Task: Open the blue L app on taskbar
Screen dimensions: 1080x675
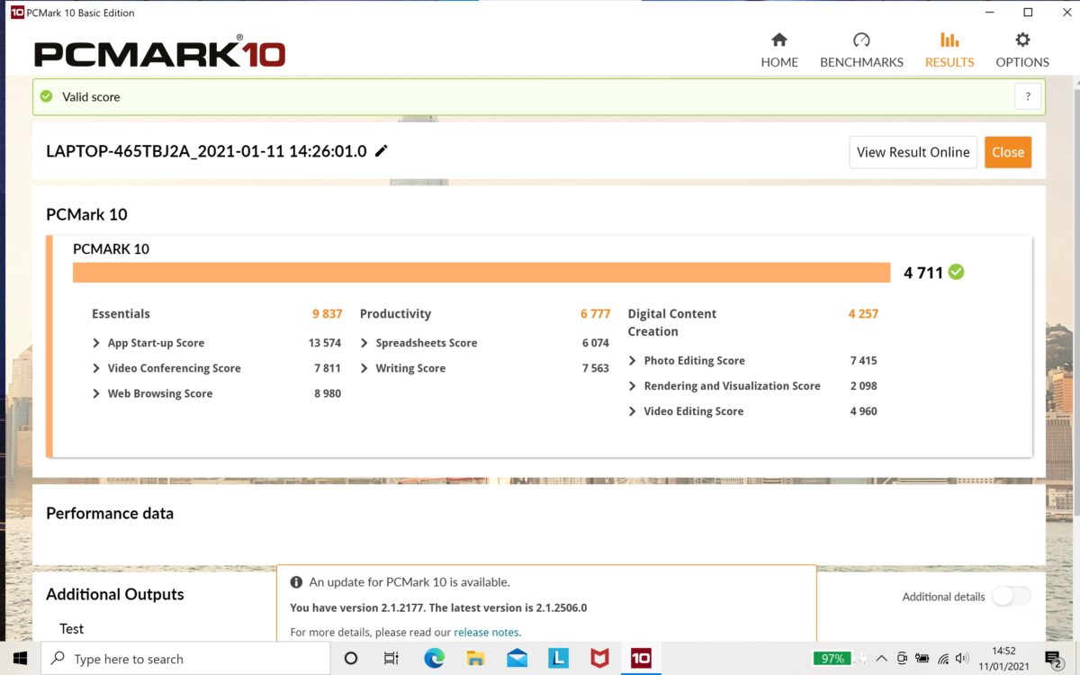Action: tap(558, 658)
